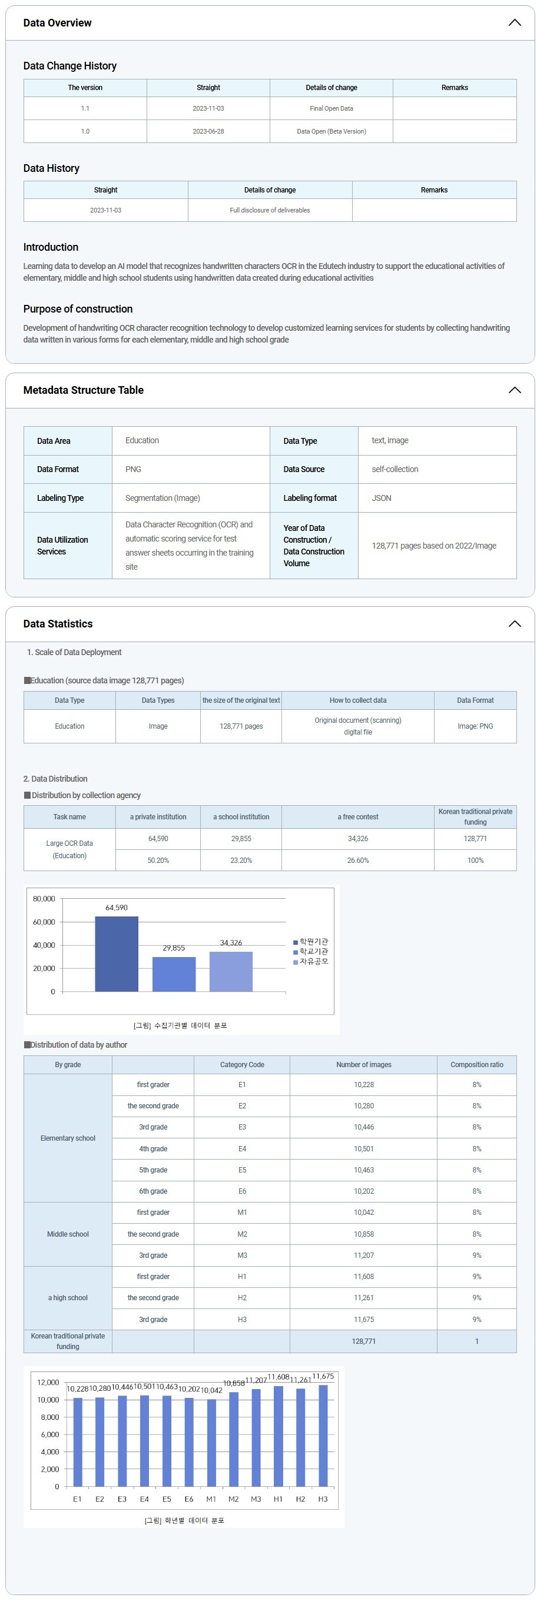This screenshot has height=1601, width=537.
Task: Click 'Data Open (Beta Version)' cell
Action: click(332, 131)
